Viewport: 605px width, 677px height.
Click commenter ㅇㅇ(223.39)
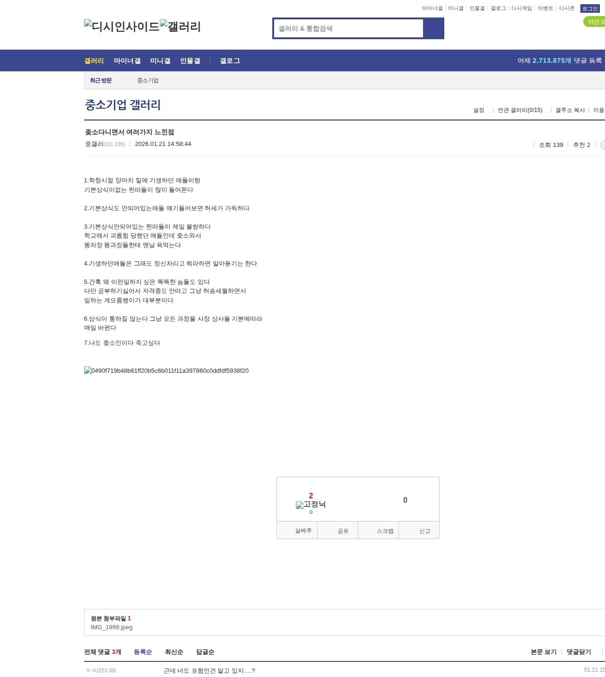pyautogui.click(x=101, y=670)
